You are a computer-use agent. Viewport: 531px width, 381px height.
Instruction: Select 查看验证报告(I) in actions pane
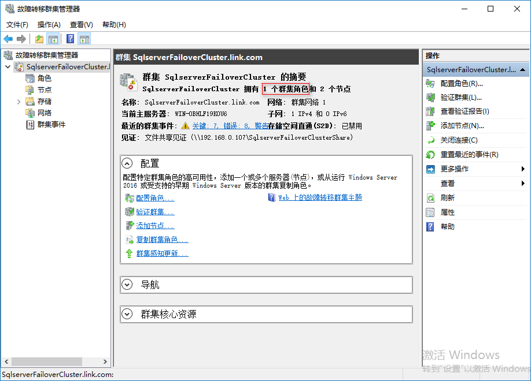[x=464, y=111]
